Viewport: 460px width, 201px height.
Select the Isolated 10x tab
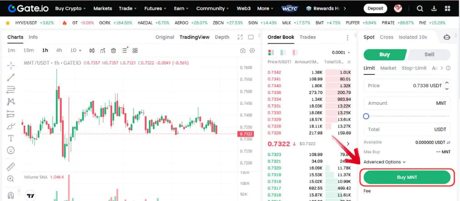[x=413, y=37]
